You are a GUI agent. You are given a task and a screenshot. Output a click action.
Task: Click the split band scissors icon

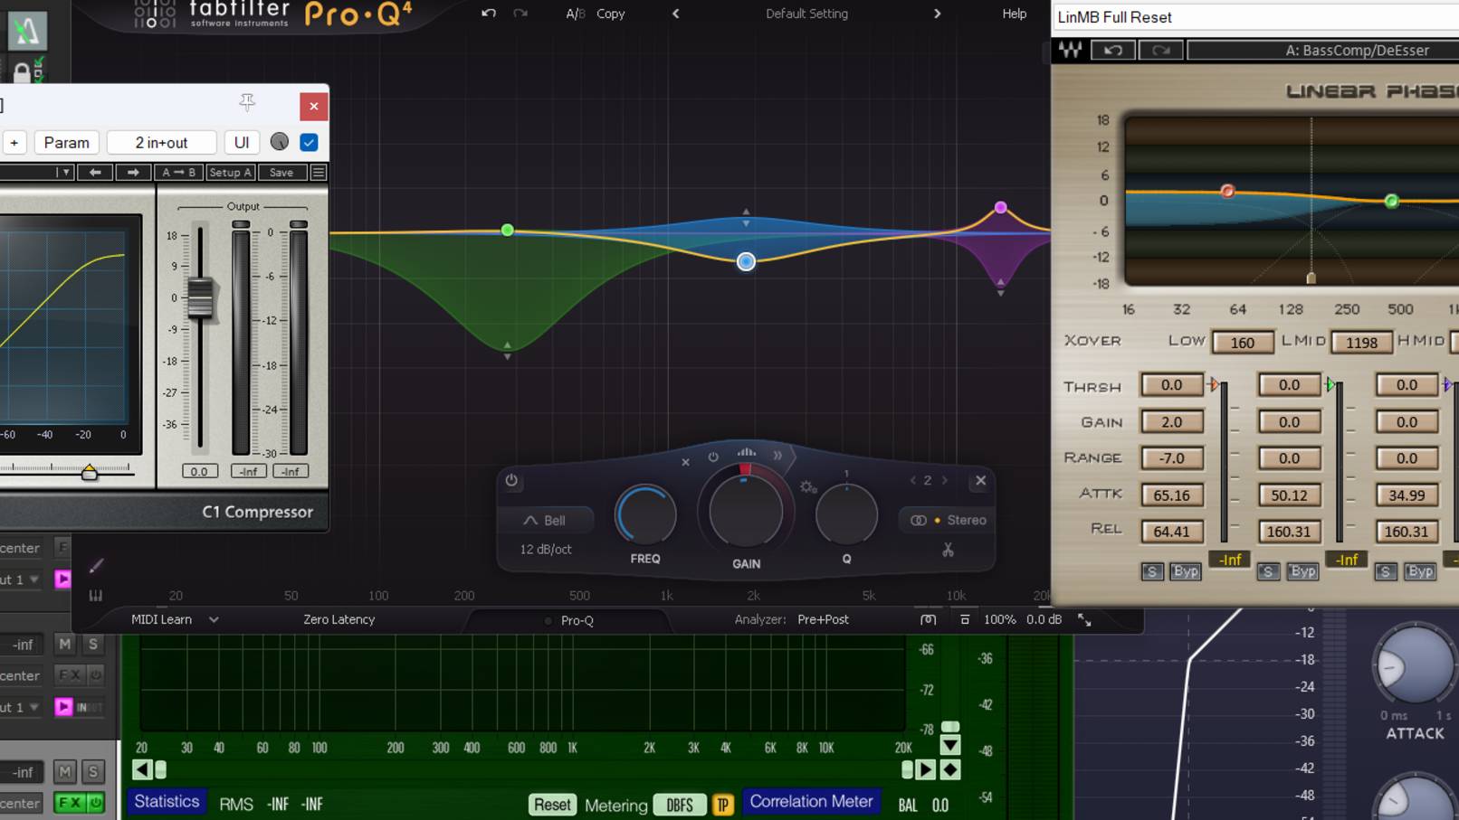pos(948,550)
